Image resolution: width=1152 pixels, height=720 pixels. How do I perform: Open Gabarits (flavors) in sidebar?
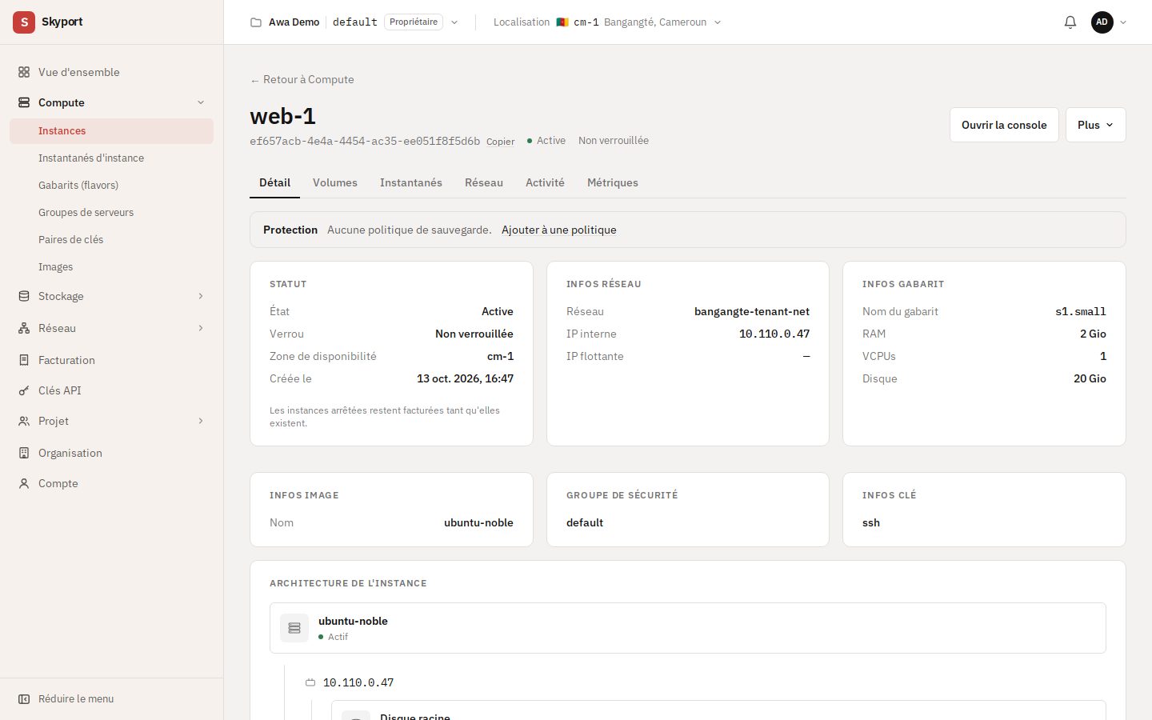(111, 186)
